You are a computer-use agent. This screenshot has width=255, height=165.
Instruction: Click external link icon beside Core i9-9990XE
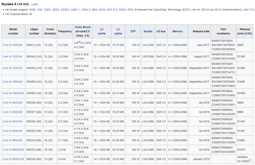pos(23,159)
